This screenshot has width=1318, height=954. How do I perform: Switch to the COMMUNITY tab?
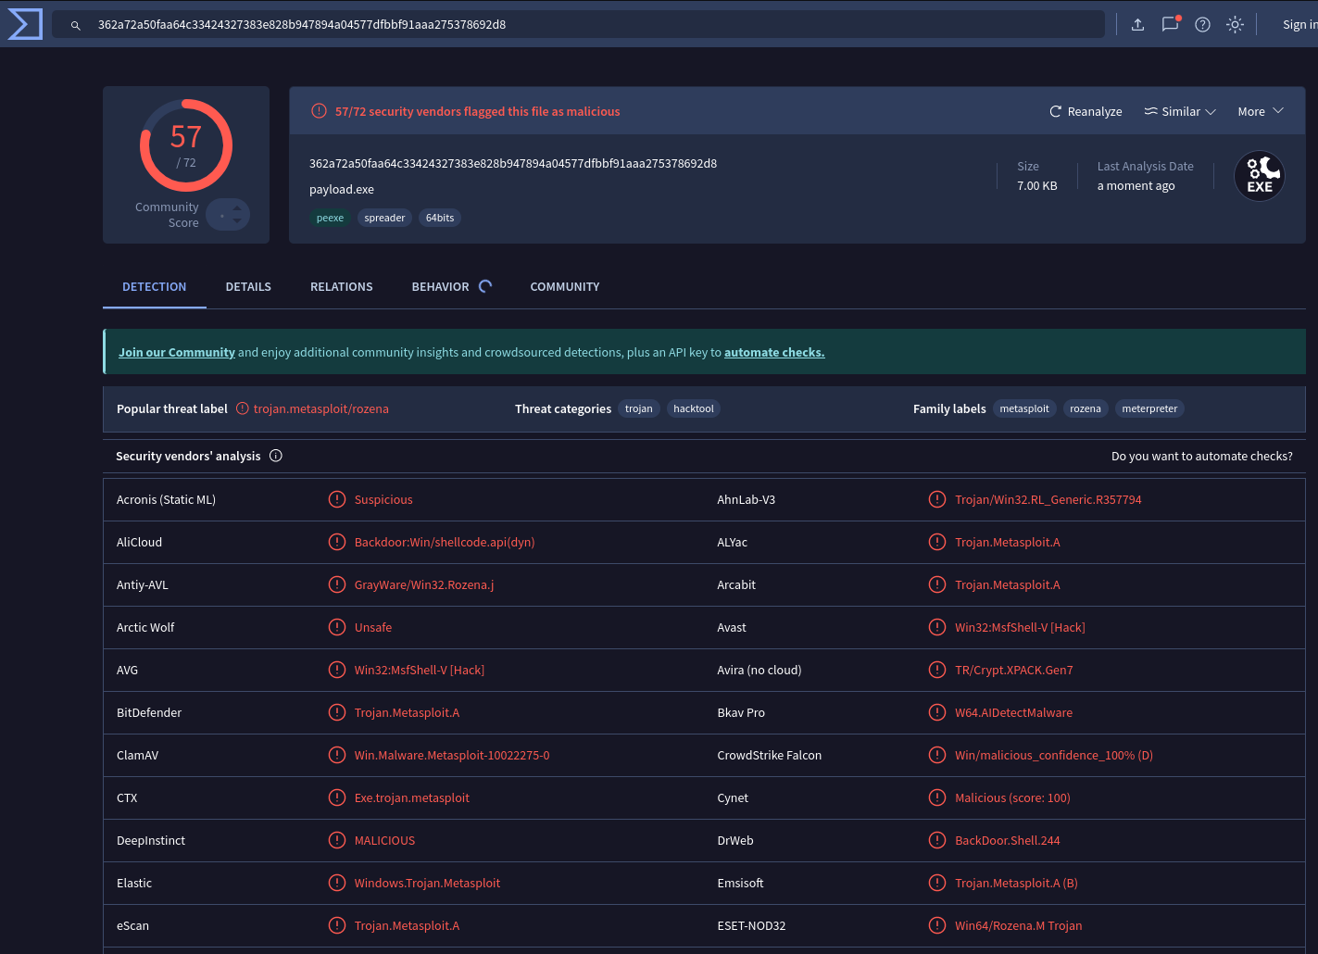point(565,287)
